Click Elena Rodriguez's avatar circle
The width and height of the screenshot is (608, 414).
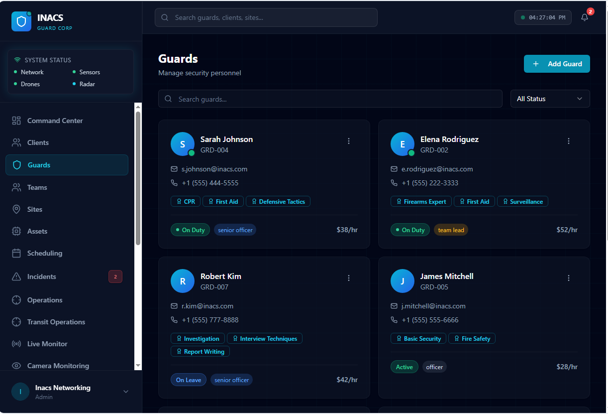click(403, 144)
